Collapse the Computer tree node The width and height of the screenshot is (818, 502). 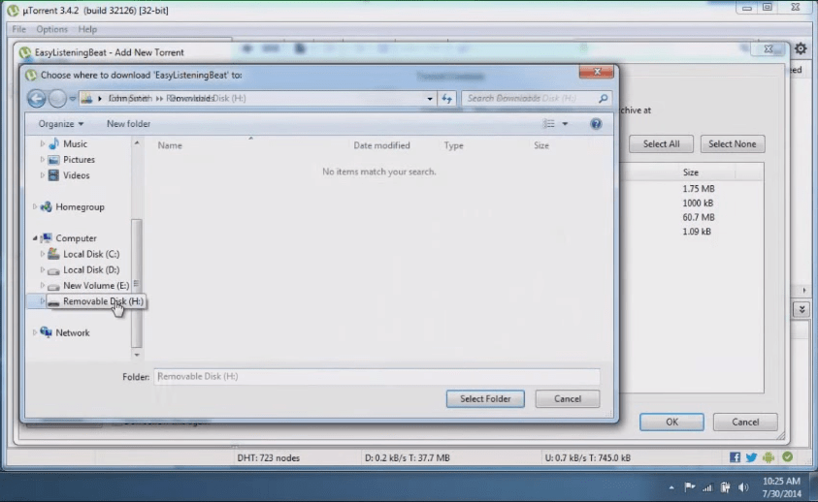[x=35, y=238]
